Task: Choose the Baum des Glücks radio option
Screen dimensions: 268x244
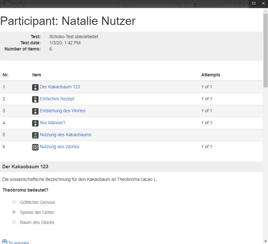Action: 14,222
